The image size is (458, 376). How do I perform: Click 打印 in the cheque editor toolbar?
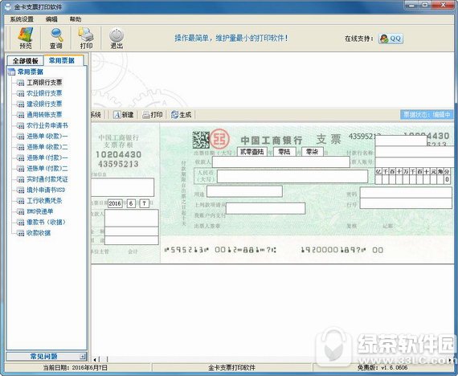152,115
